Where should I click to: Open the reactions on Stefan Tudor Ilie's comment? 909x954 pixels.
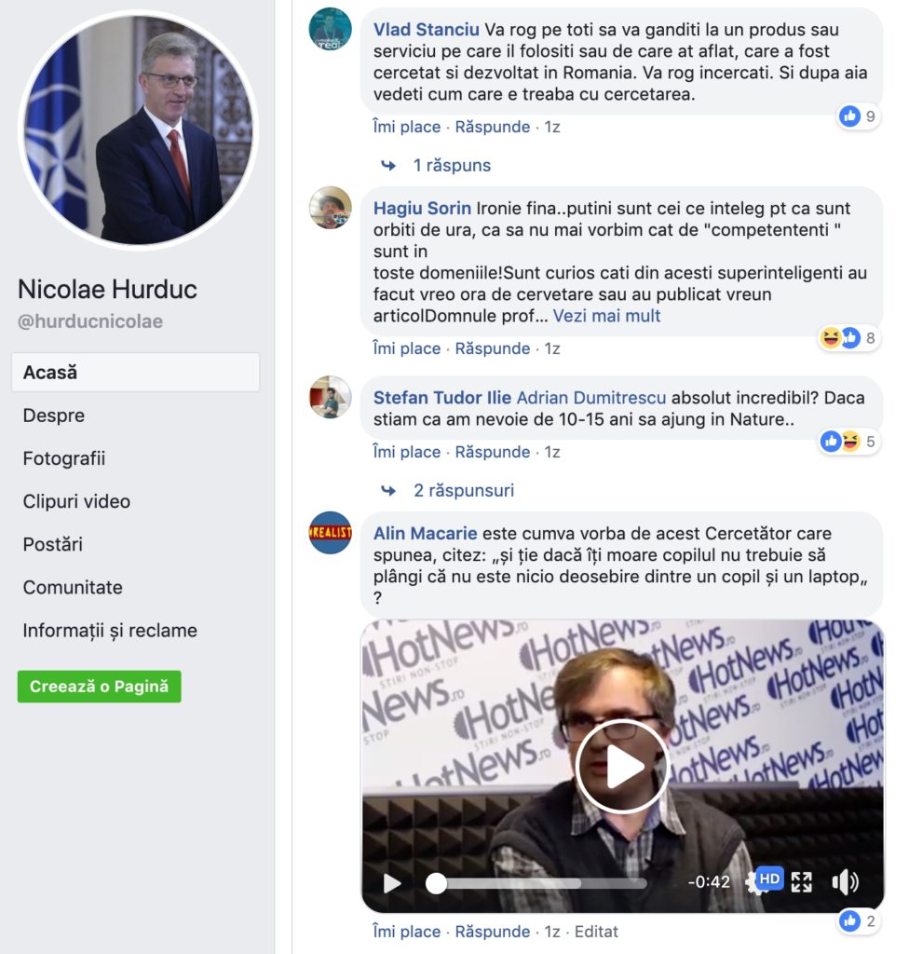(848, 441)
